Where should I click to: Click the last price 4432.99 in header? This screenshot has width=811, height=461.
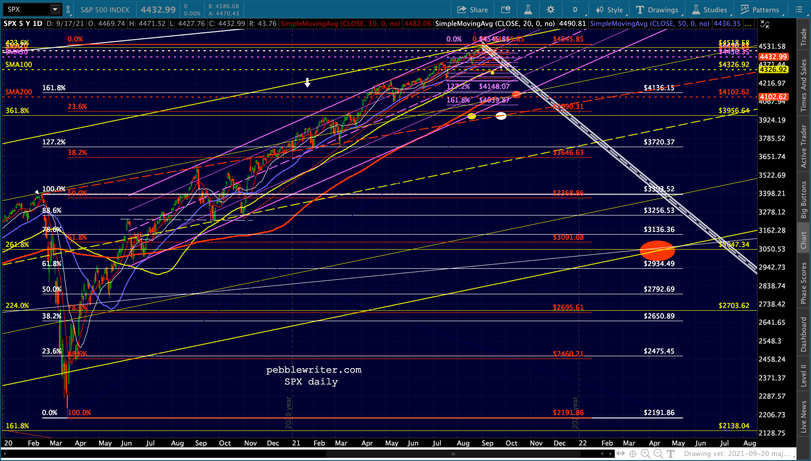(x=158, y=10)
